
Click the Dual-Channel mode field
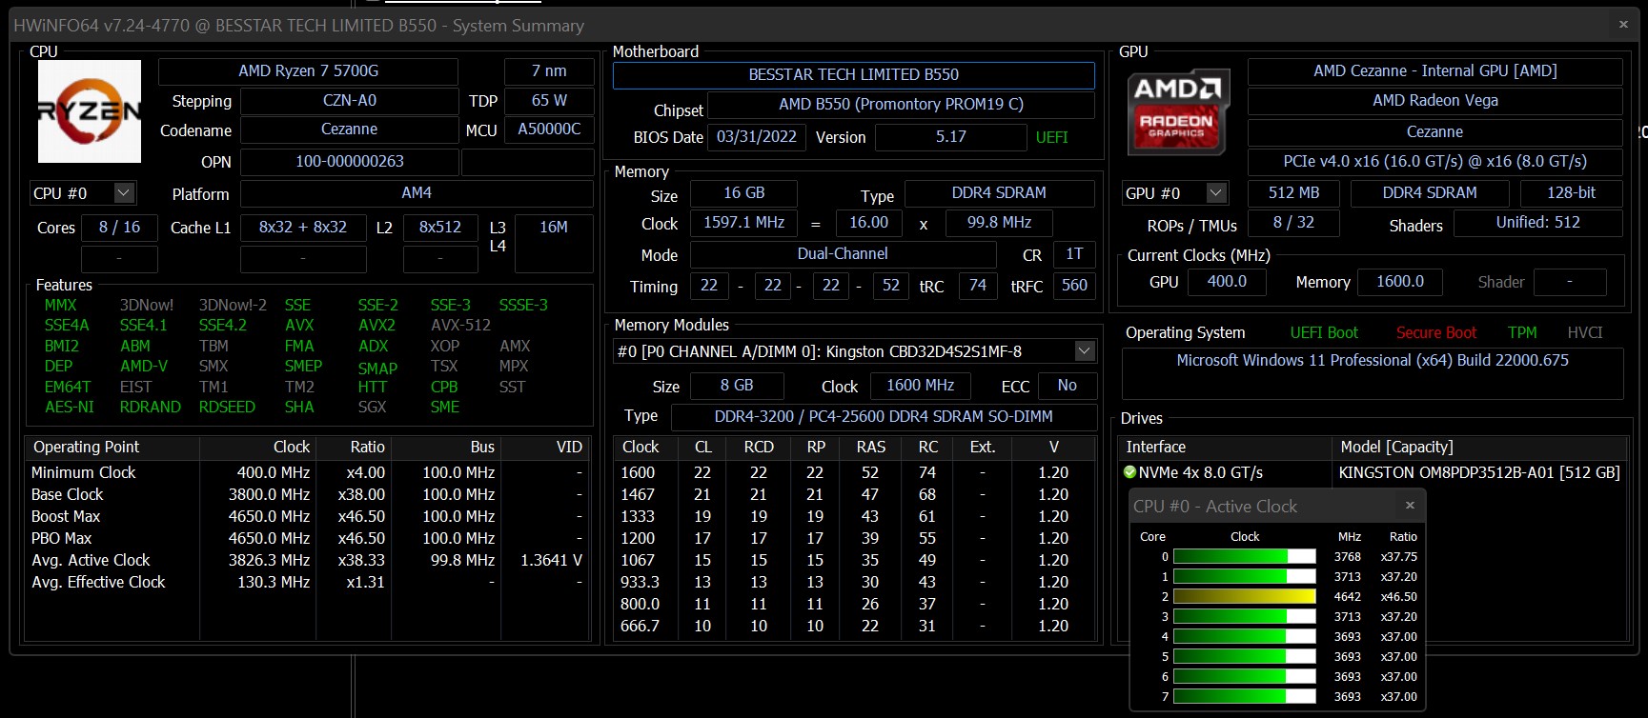pos(843,254)
